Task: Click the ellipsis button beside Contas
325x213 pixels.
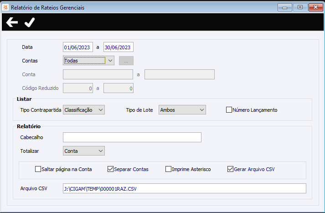Action: (x=126, y=60)
